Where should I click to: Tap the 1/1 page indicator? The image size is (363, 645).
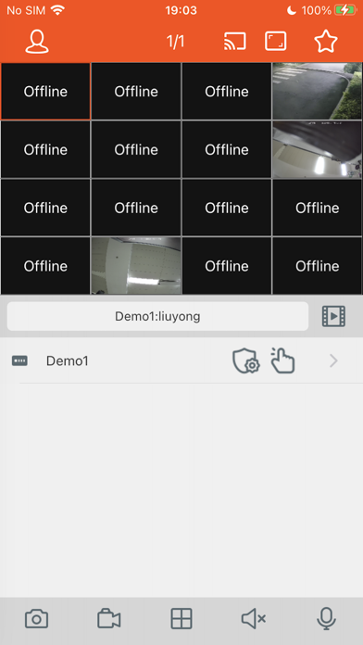[176, 42]
